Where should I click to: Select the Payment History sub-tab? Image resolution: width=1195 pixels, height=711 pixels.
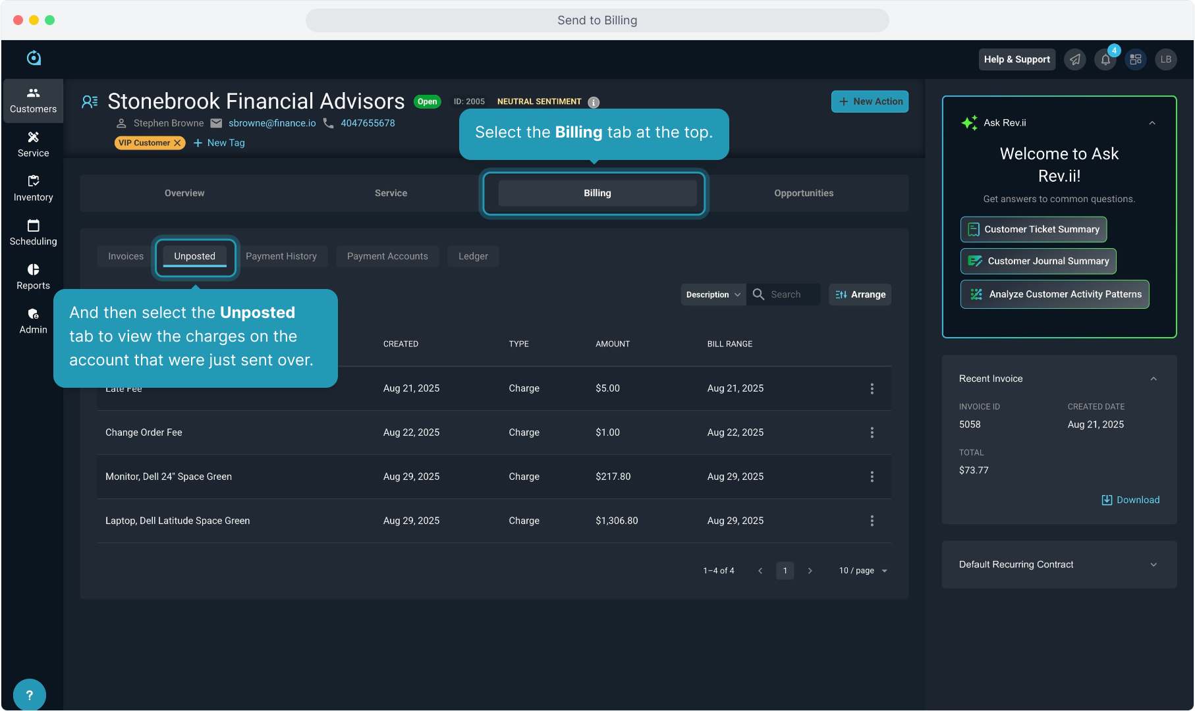point(281,256)
